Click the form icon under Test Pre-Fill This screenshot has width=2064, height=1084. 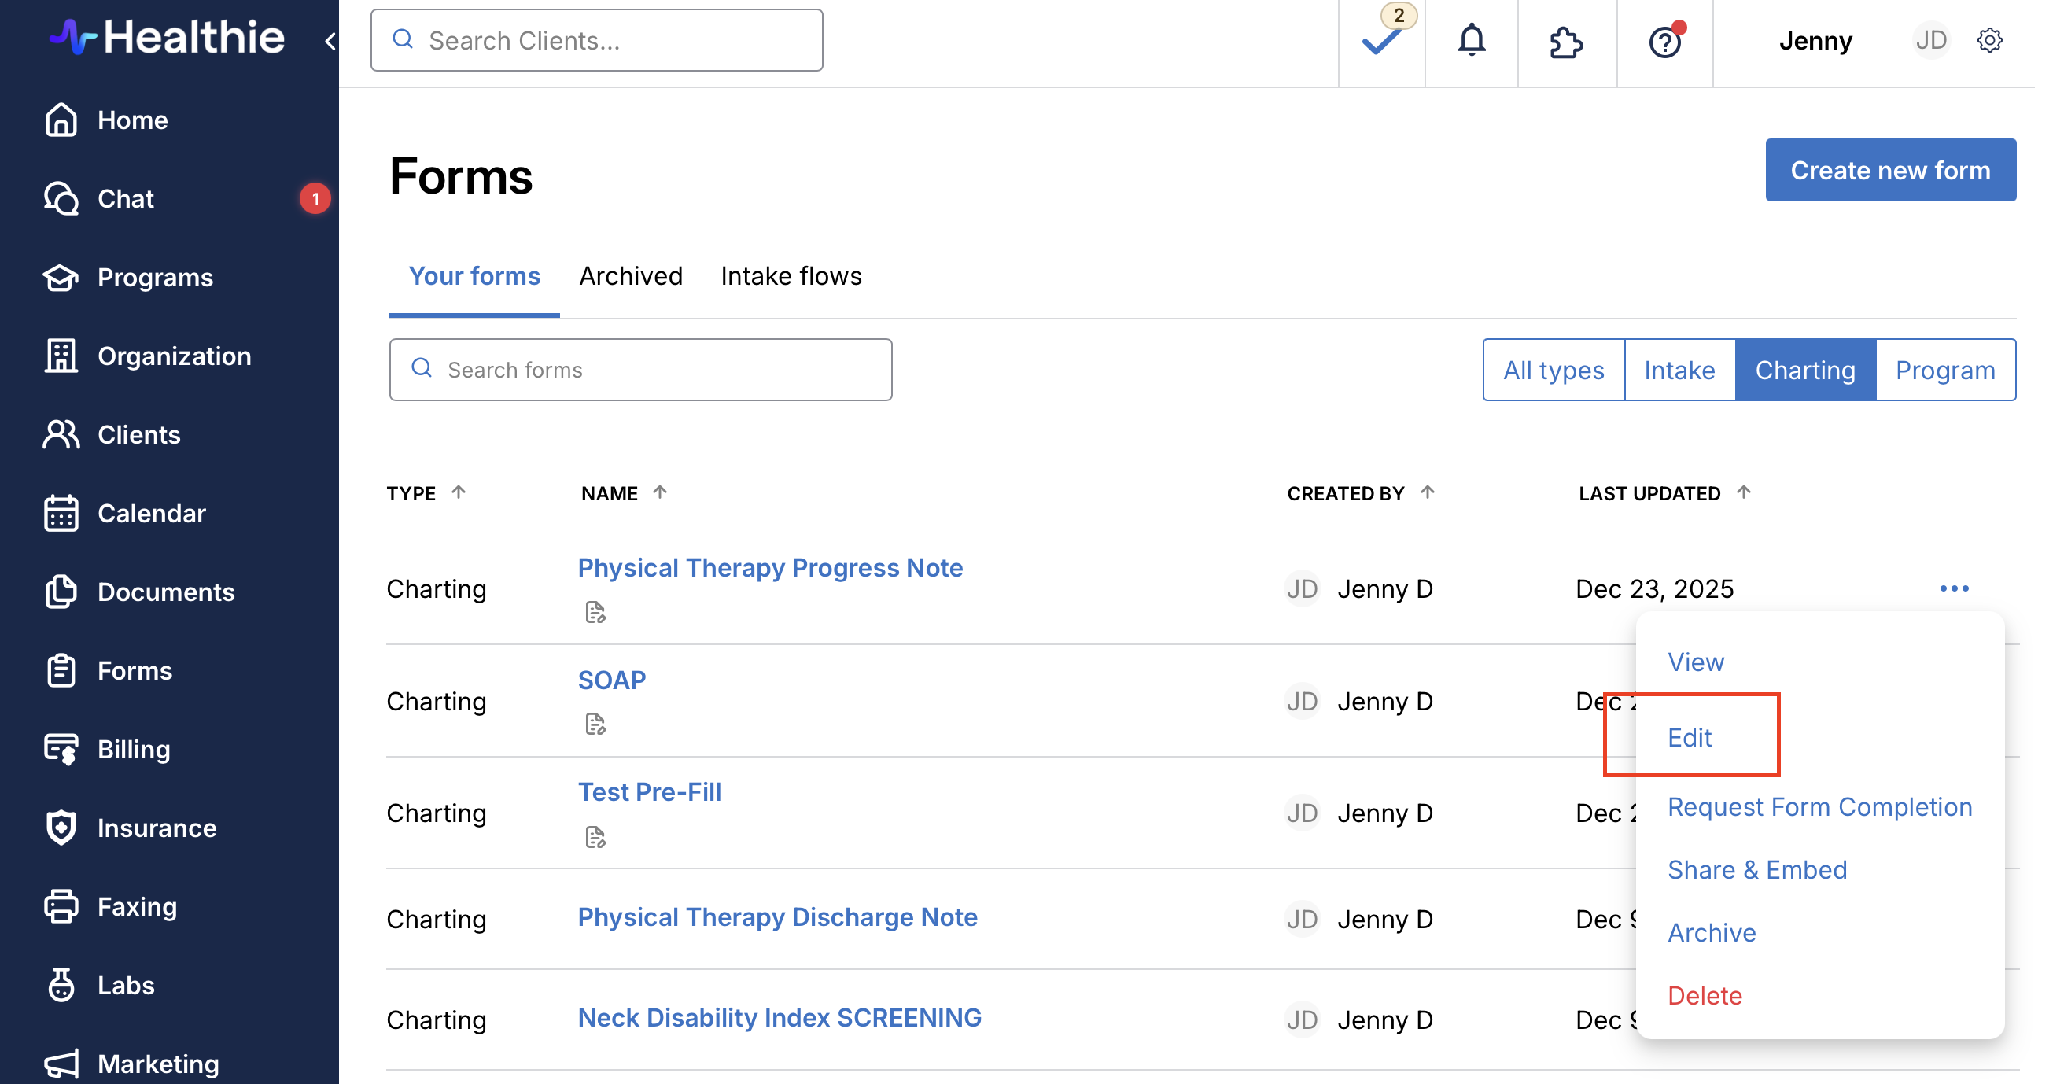click(x=595, y=837)
